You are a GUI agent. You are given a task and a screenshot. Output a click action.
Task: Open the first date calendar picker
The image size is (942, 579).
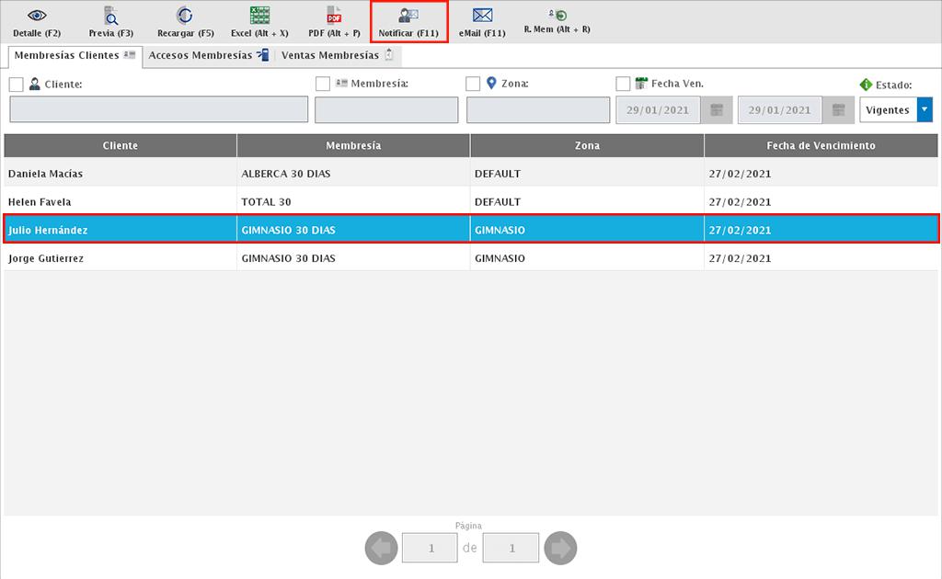(x=717, y=110)
